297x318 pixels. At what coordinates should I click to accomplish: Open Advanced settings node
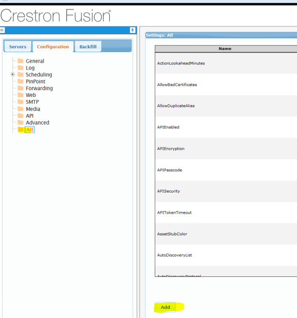[37, 123]
